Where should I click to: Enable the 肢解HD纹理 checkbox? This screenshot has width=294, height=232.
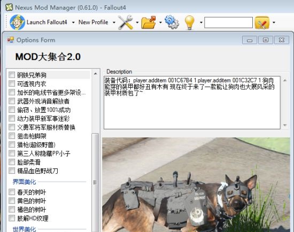12,218
